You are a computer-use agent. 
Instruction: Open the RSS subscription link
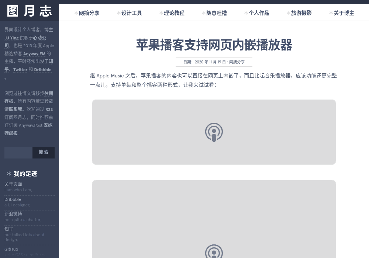(49, 109)
